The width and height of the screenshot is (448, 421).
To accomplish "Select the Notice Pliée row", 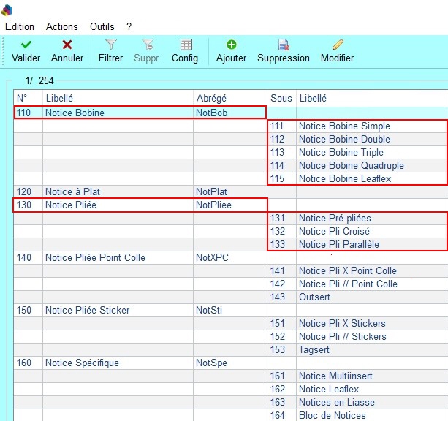I will (x=70, y=205).
